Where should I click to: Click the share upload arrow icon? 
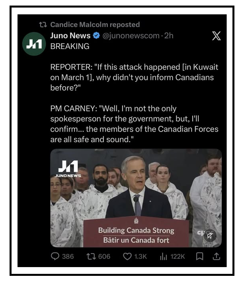(216, 256)
